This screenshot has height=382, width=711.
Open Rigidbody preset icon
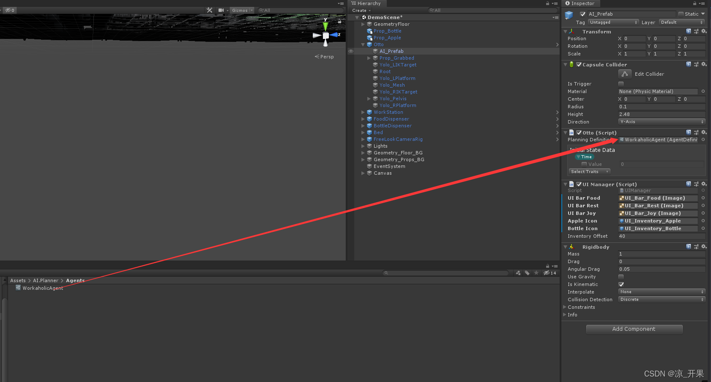point(696,247)
